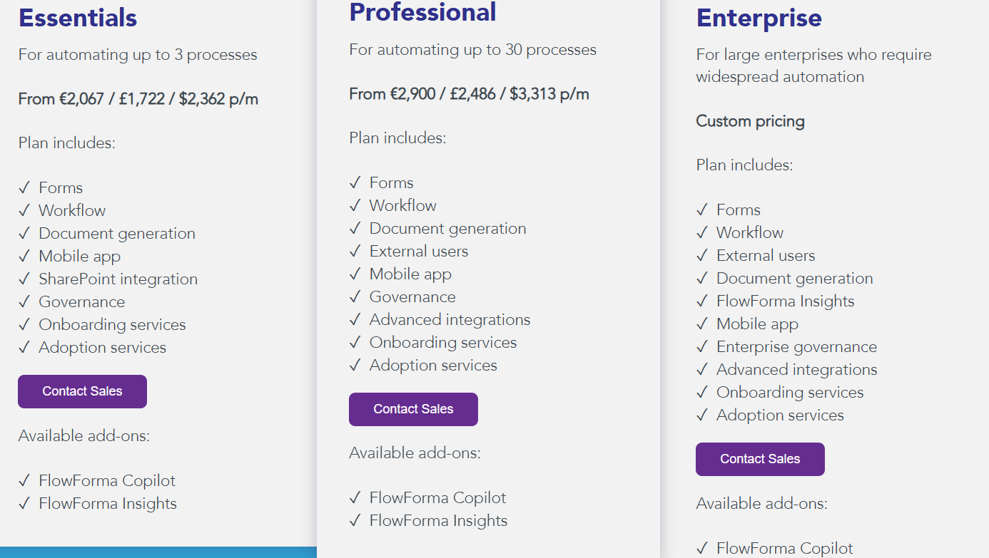Image resolution: width=989 pixels, height=558 pixels.
Task: Click FlowForma Copilot add-on under Enterprise
Action: [x=784, y=548]
